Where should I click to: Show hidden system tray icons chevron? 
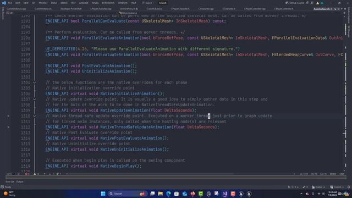pyautogui.click(x=301, y=194)
